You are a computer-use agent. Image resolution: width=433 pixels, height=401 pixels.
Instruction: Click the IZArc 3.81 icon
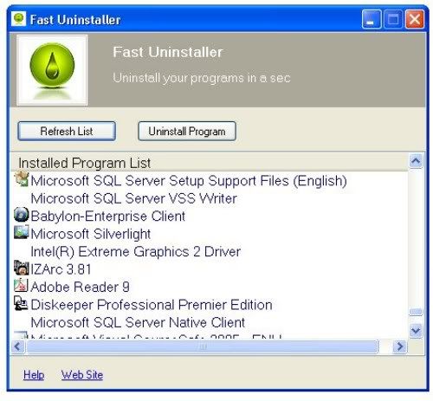coord(22,268)
